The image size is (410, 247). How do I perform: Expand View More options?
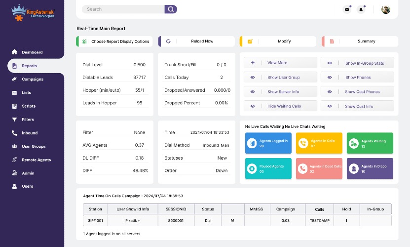click(x=277, y=63)
